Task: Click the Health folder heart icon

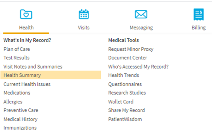Action: pyautogui.click(x=26, y=14)
